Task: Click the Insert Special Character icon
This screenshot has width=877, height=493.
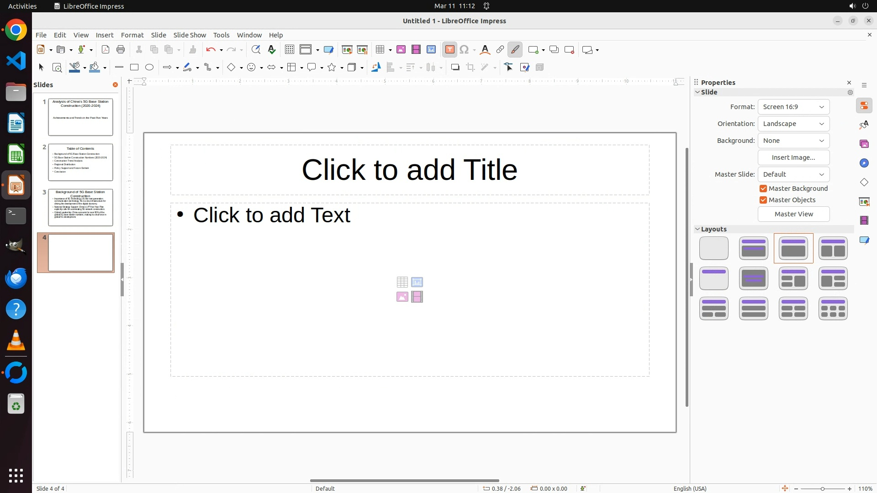Action: tap(465, 50)
